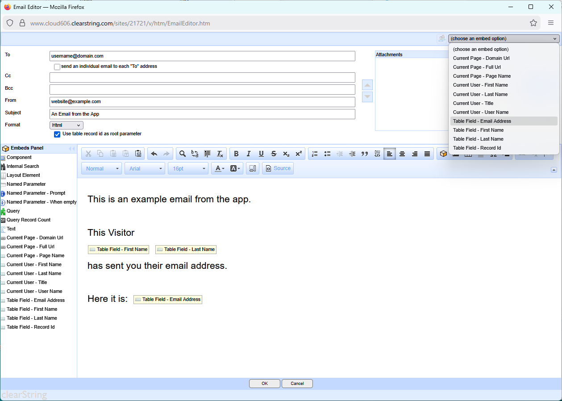
Task: Click the OK button
Action: [x=264, y=384]
